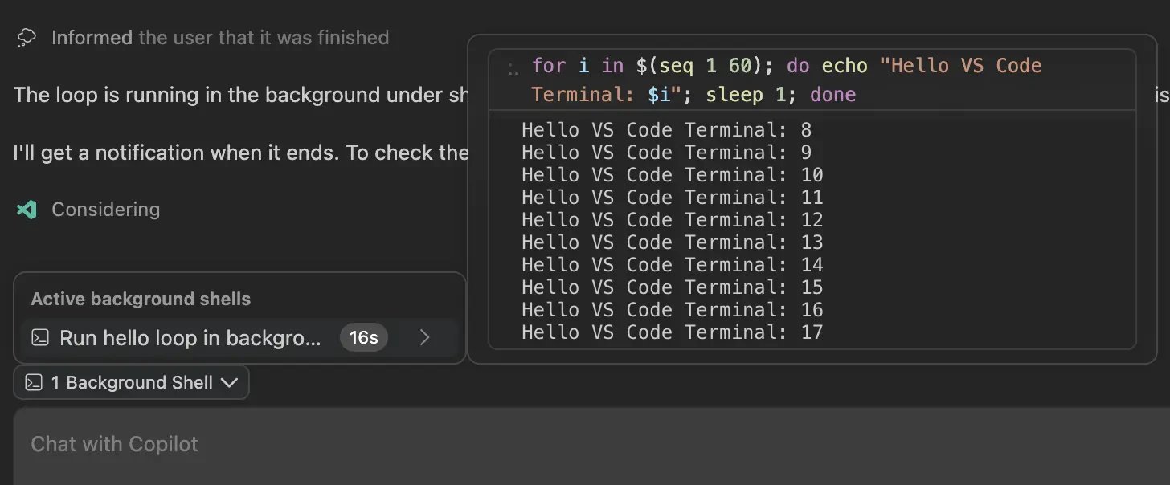1170x485 pixels.
Task: Click the output line Hello VS Code Terminal: 8
Action: pos(667,130)
